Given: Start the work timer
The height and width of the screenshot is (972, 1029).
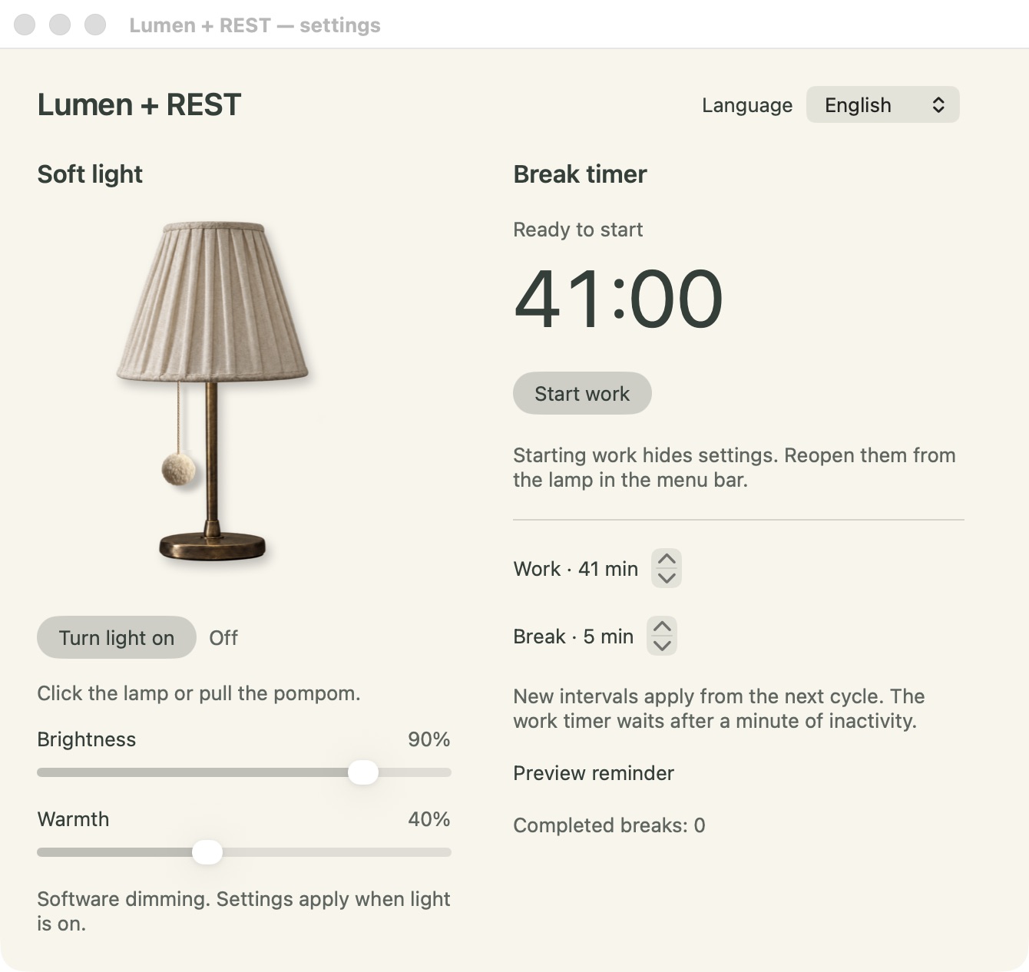Looking at the screenshot, I should click(x=582, y=393).
